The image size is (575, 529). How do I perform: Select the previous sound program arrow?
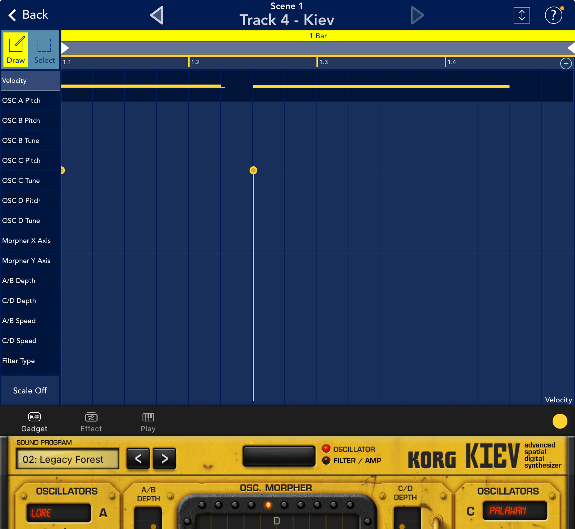[138, 459]
